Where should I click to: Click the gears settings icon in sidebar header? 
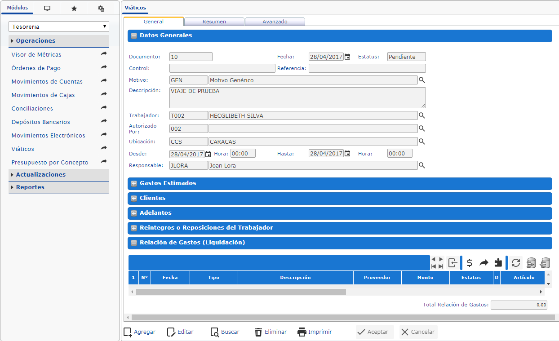click(x=101, y=9)
